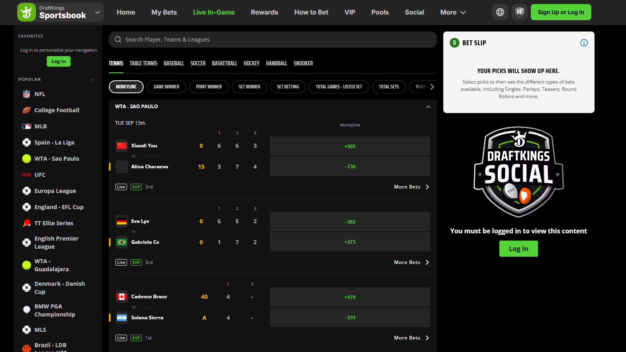Open More Bets for Xiaodi You match
The image size is (626, 352).
coord(411,187)
